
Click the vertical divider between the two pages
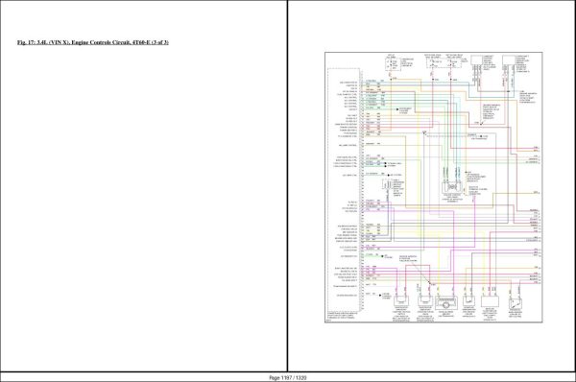(x=287, y=185)
